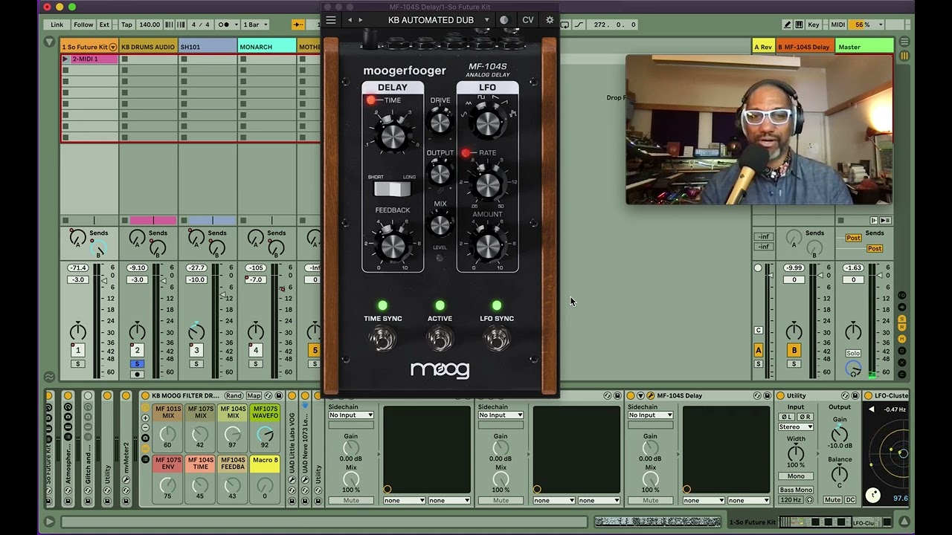Toggle DC filter in Utility
The height and width of the screenshot is (535, 952).
point(850,500)
